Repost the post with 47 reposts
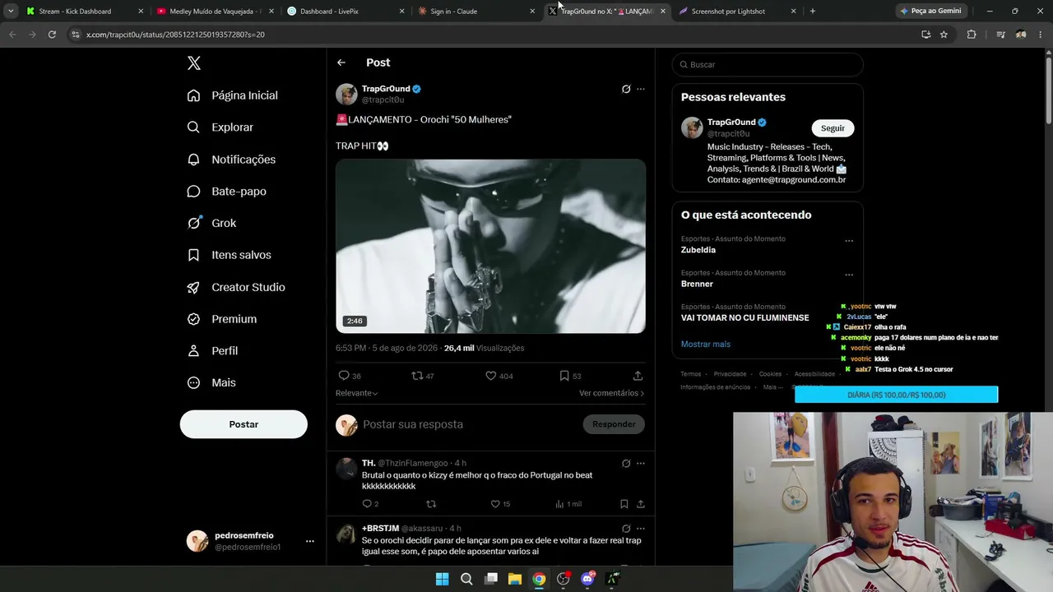 [x=423, y=376]
